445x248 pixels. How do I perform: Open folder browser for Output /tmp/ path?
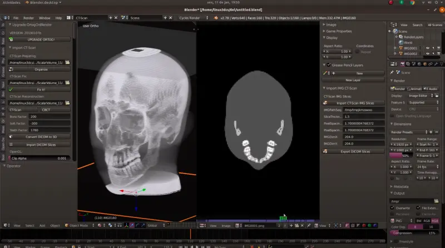point(436,201)
